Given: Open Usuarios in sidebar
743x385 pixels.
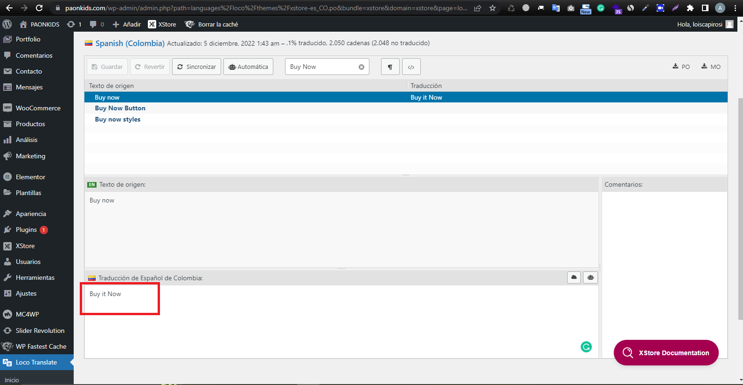Looking at the screenshot, I should (36, 262).
